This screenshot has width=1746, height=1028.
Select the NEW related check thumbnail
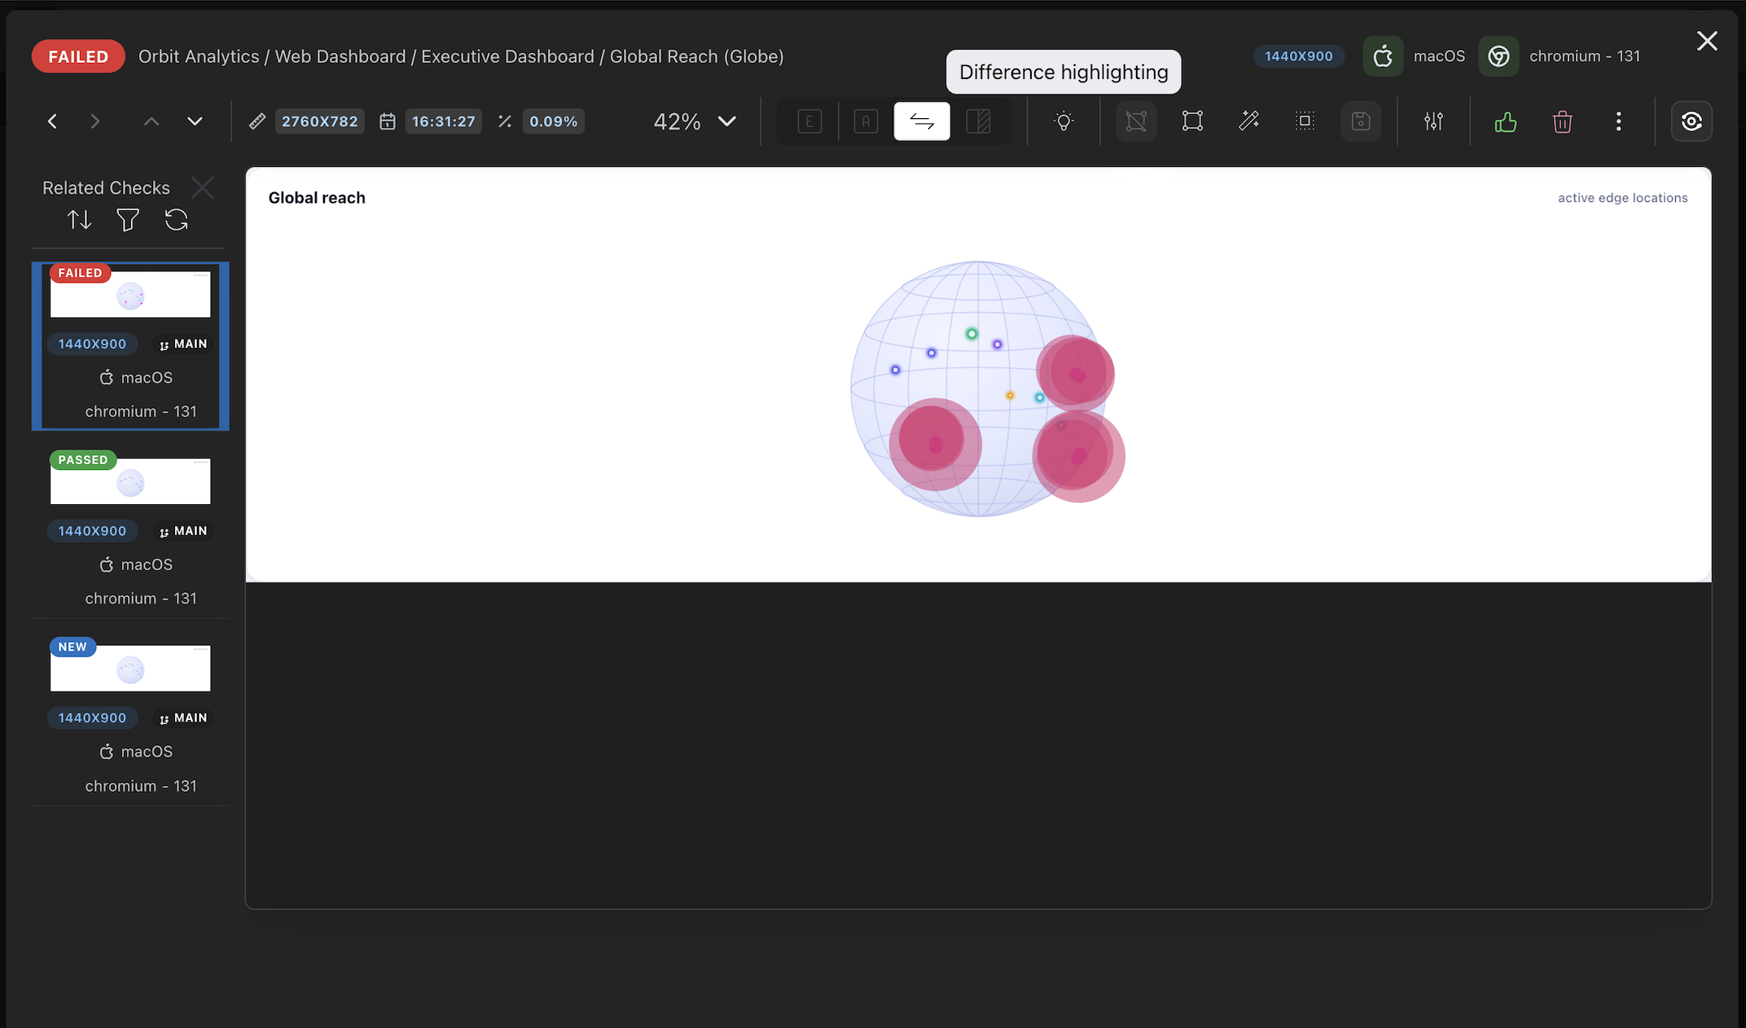coord(130,668)
